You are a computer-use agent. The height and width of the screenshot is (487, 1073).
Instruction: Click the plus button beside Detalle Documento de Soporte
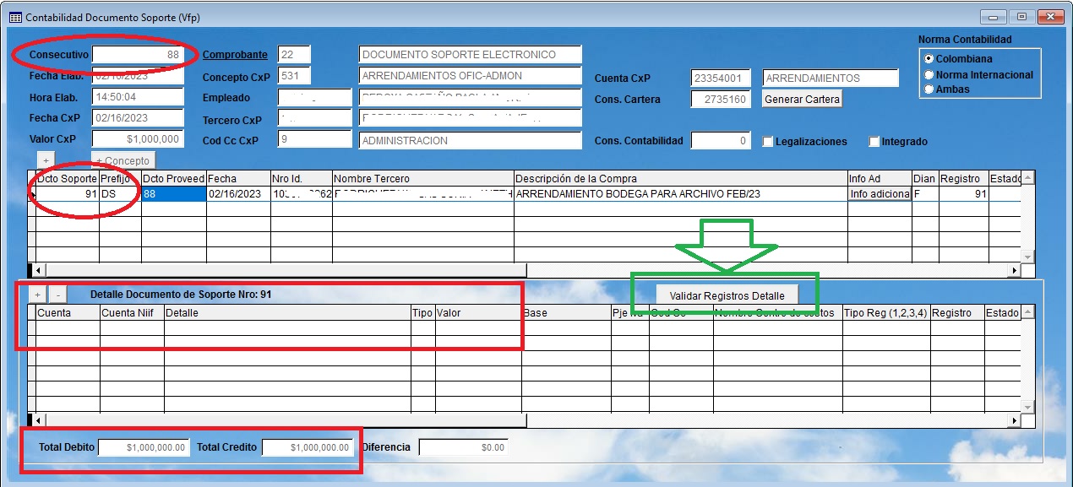click(38, 295)
